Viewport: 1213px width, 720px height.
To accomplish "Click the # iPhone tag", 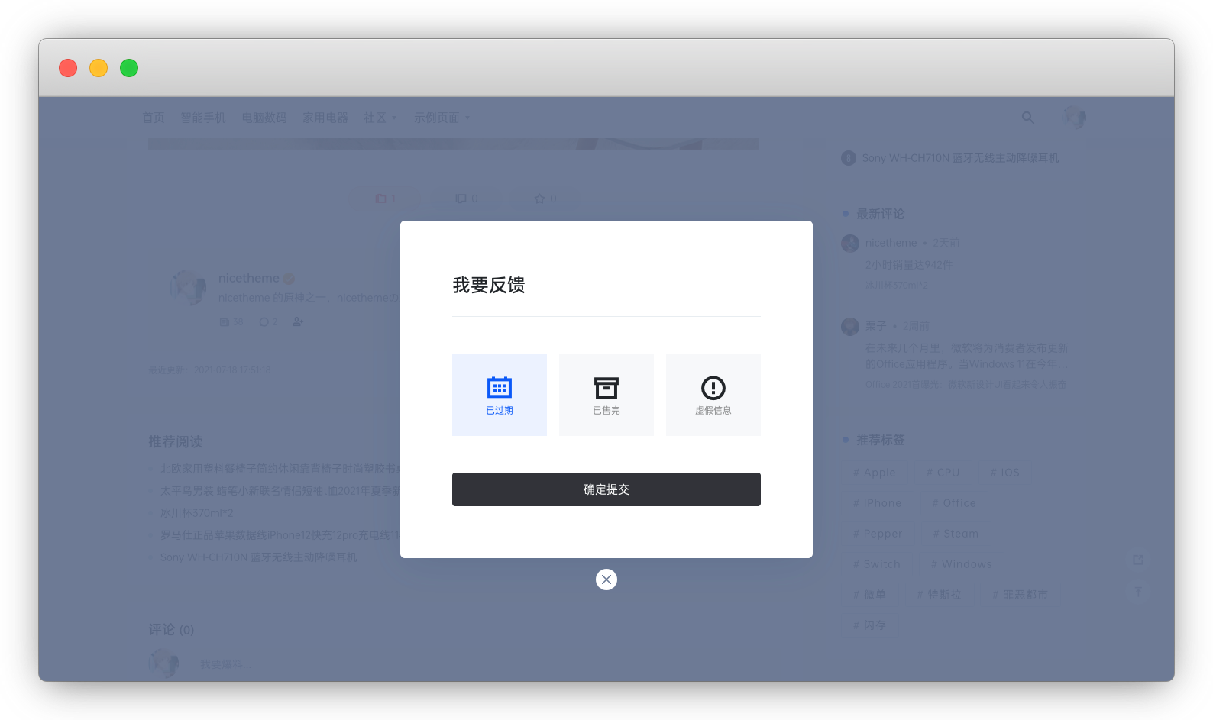I will click(878, 503).
